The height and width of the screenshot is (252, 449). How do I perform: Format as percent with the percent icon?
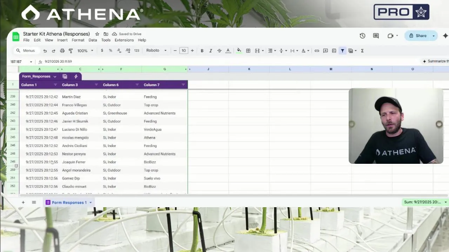click(x=110, y=51)
